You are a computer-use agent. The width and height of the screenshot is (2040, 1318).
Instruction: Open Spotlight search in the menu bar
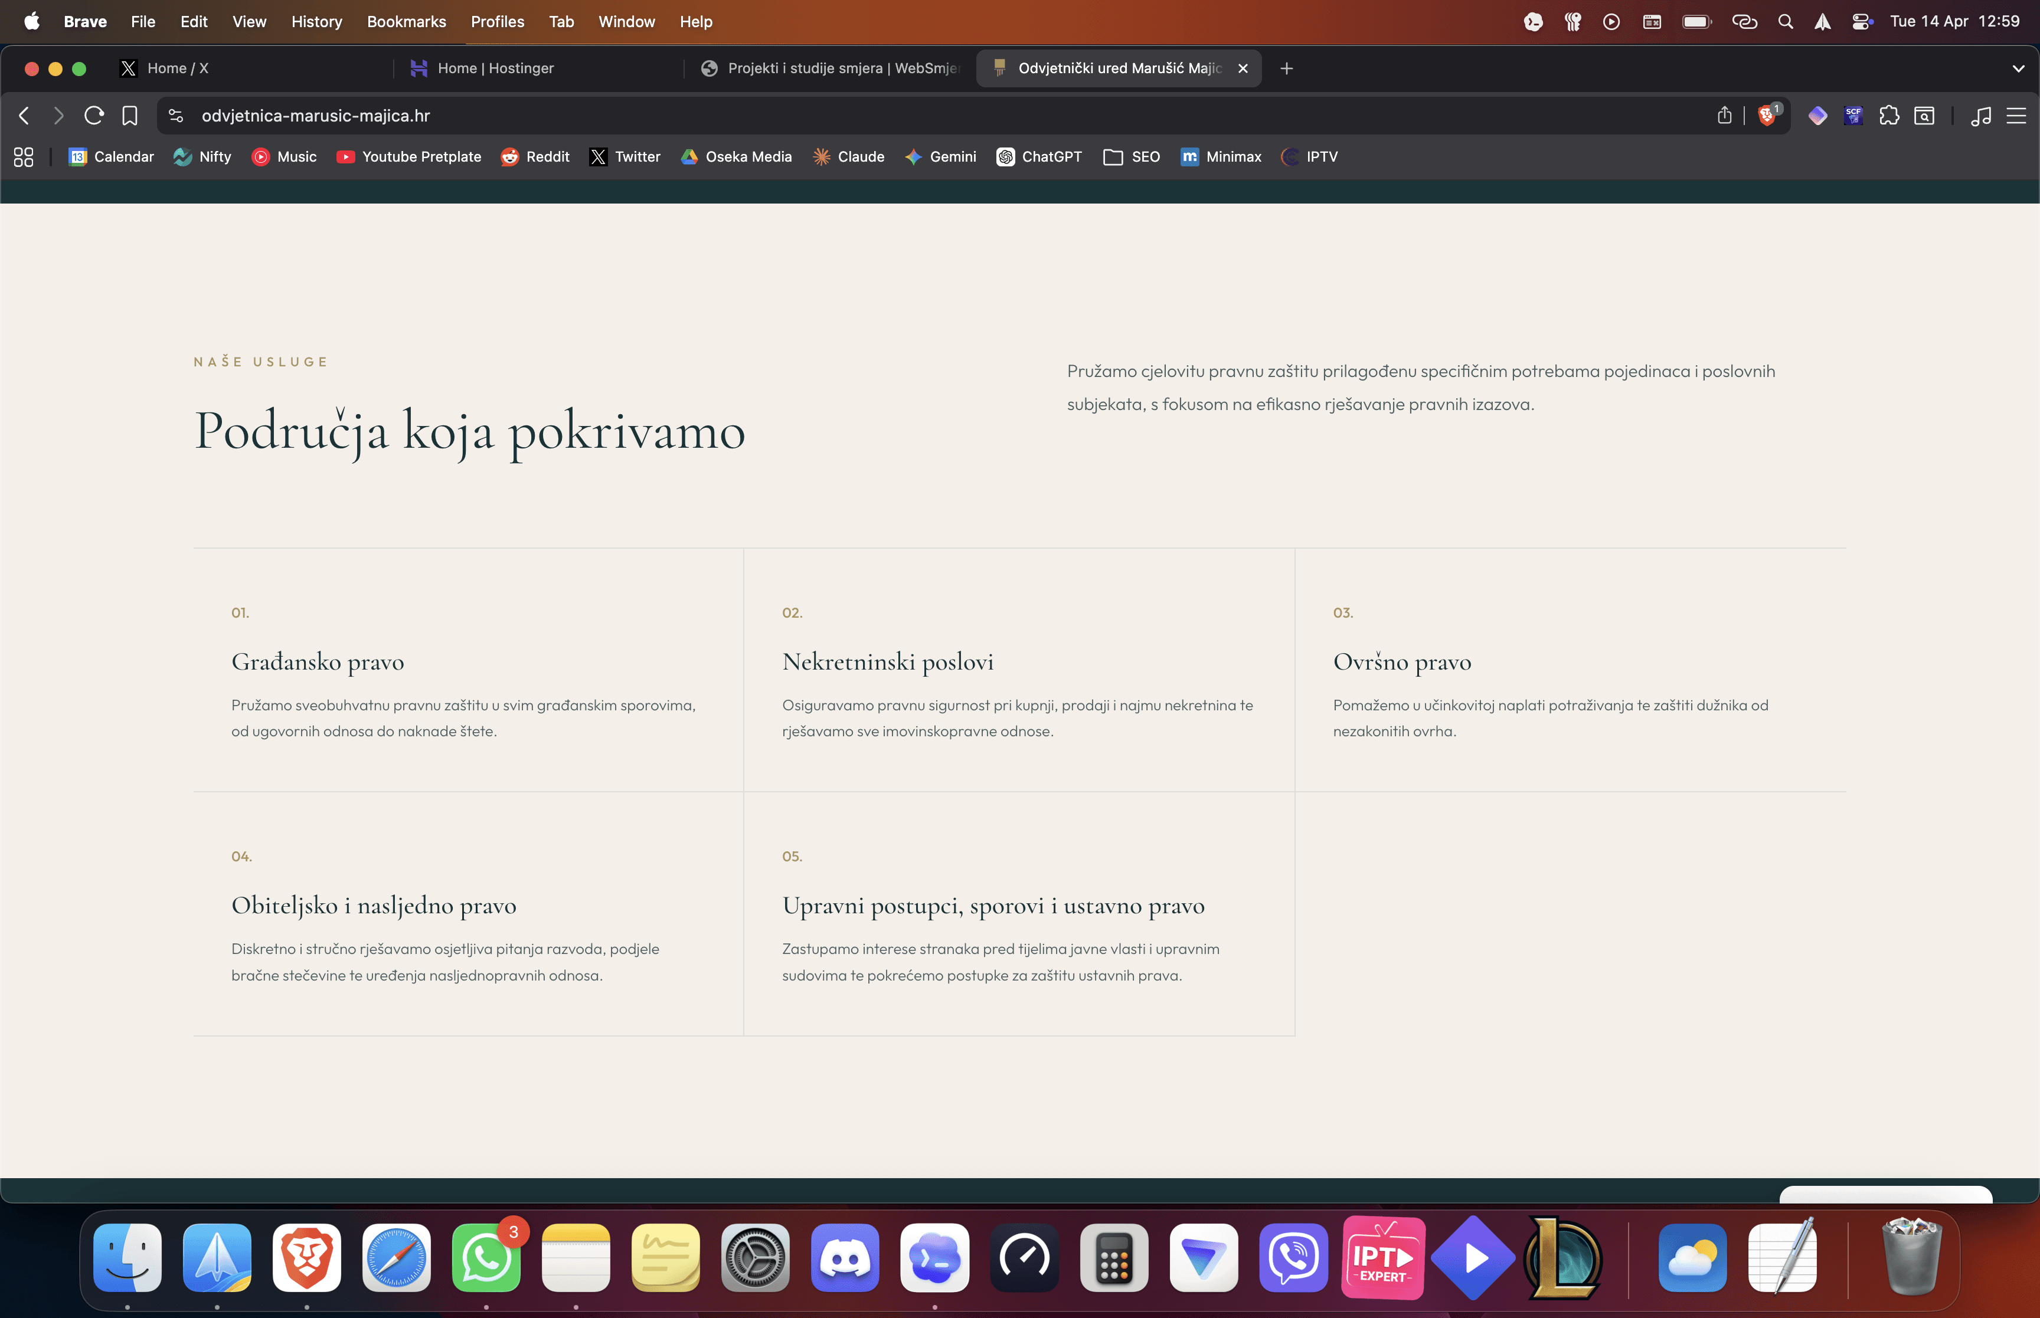(x=1785, y=21)
